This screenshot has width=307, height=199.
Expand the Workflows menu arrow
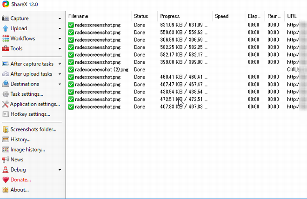click(60, 39)
